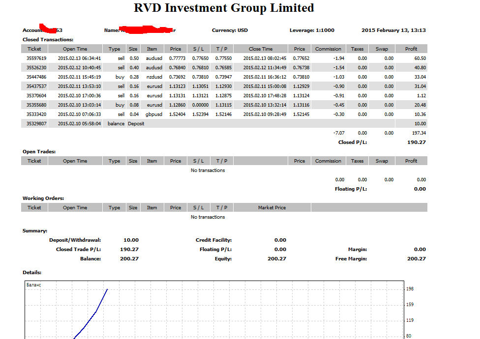Click the Currency: USD field

coord(230,30)
